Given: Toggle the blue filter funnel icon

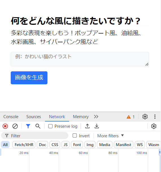Looking at the screenshot, I should [x=28, y=126].
